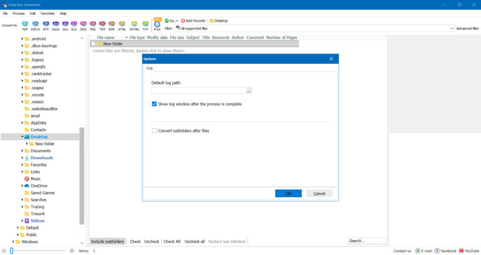This screenshot has height=255, width=481.
Task: Check the New folder row checkbox
Action: click(x=93, y=44)
